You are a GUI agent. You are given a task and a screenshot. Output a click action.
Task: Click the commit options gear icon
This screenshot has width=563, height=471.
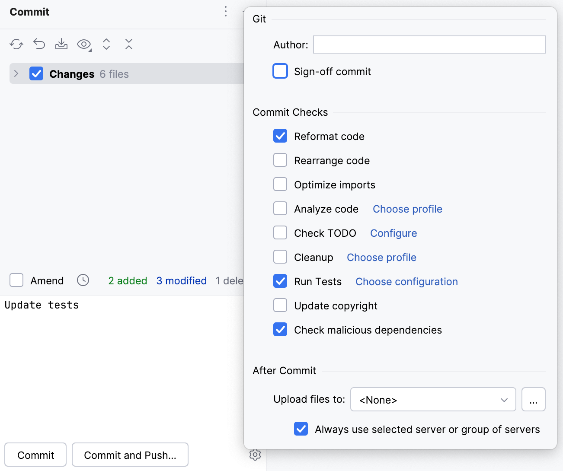255,455
